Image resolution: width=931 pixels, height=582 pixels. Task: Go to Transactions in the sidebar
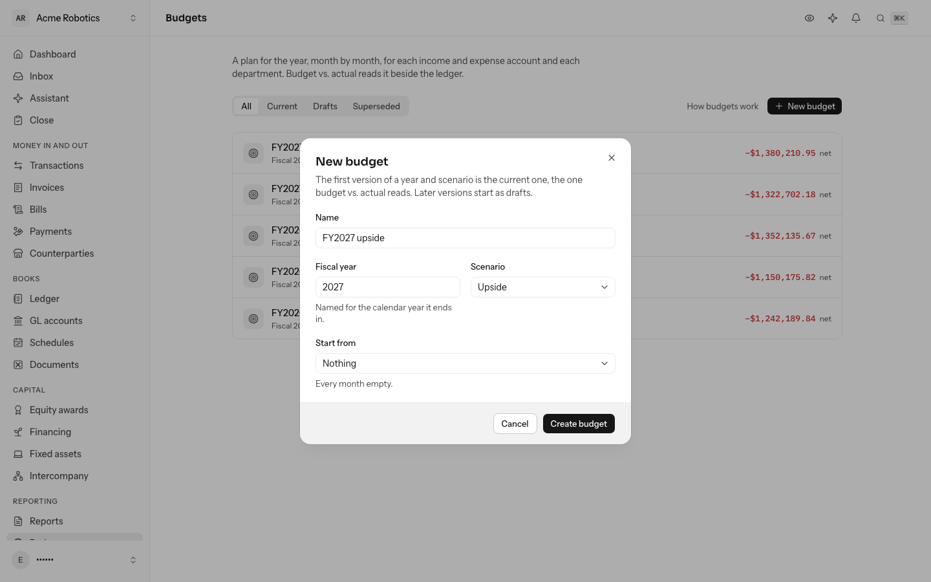point(74,166)
